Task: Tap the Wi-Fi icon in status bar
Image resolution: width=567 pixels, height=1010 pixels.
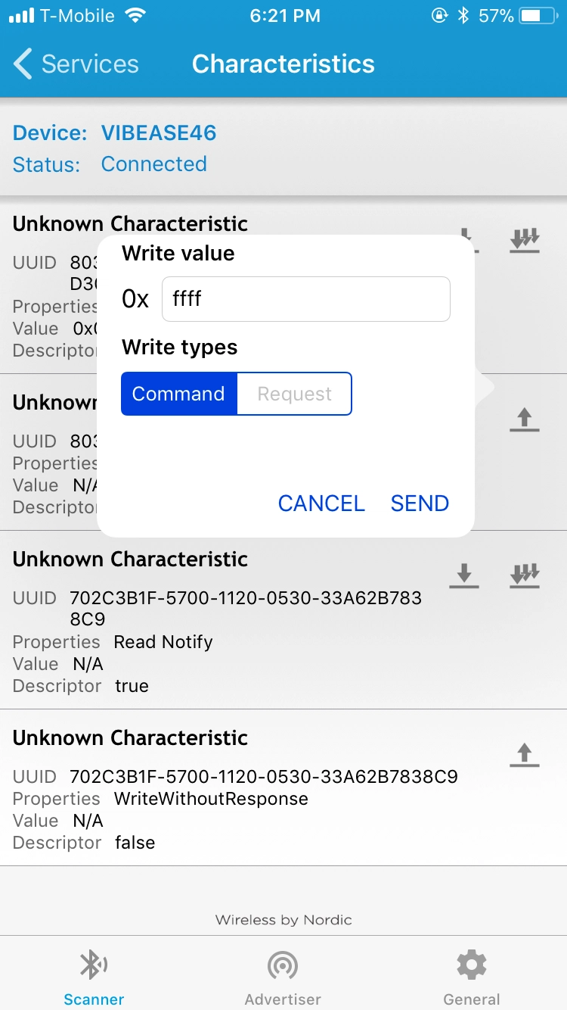Action: pos(136,16)
